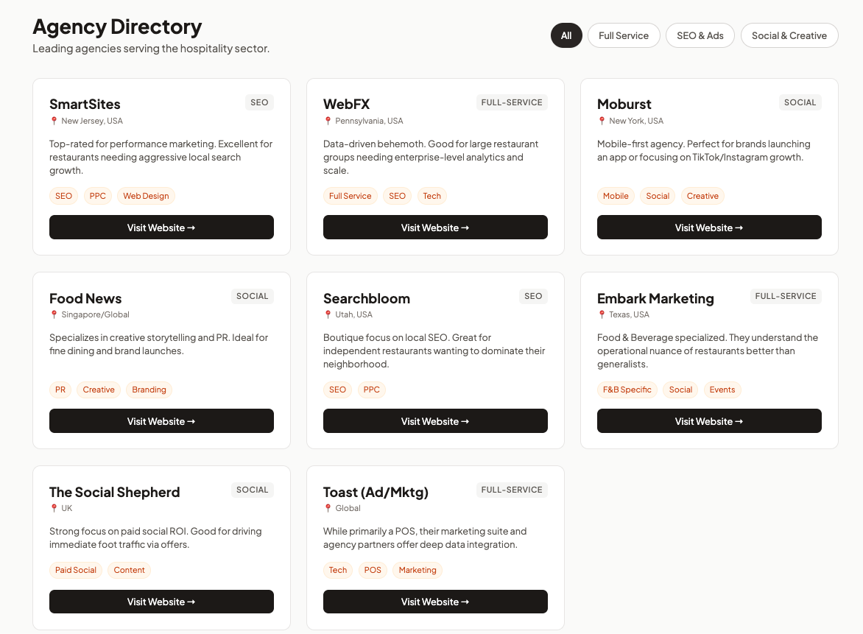Click Food News card title
This screenshot has width=863, height=634.
click(85, 298)
